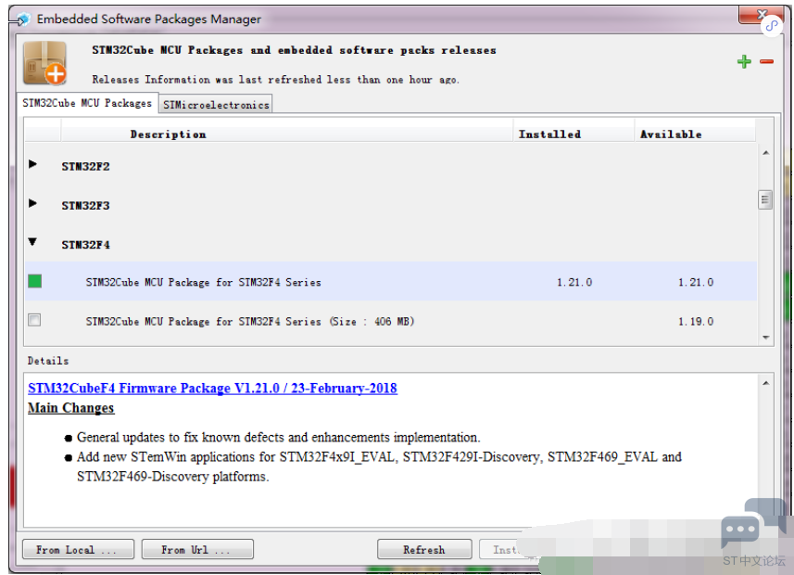Switch to STM32Cube MCU Packages tab
The width and height of the screenshot is (794, 575).
(x=87, y=103)
